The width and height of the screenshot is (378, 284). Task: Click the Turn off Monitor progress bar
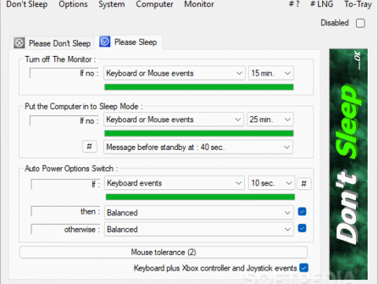pos(198,87)
